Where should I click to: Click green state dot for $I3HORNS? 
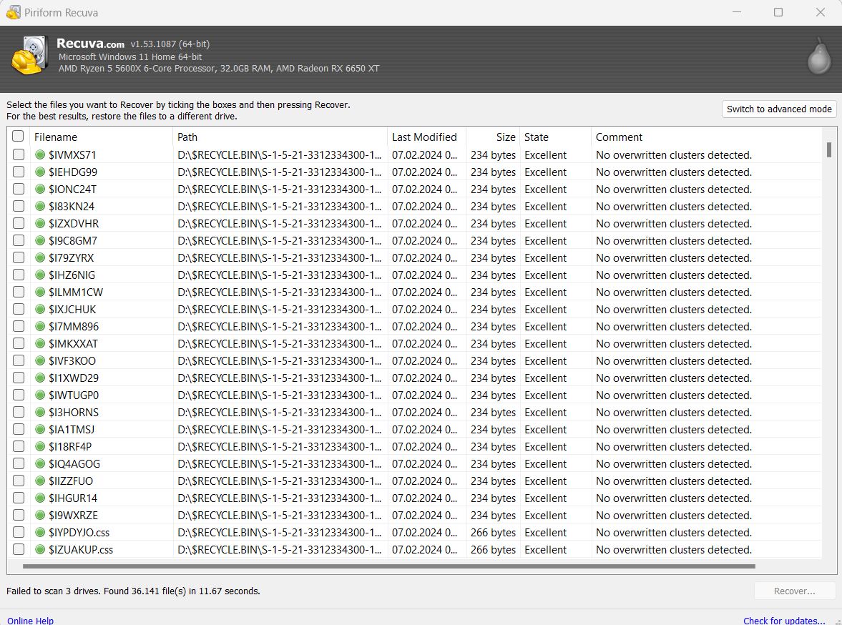coord(40,413)
